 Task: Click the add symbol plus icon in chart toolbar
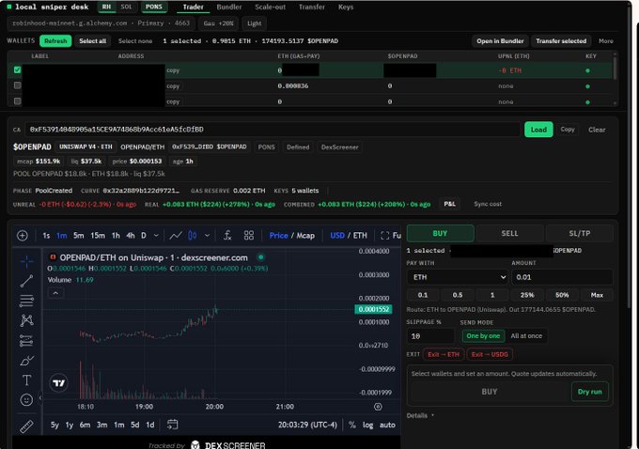click(23, 236)
